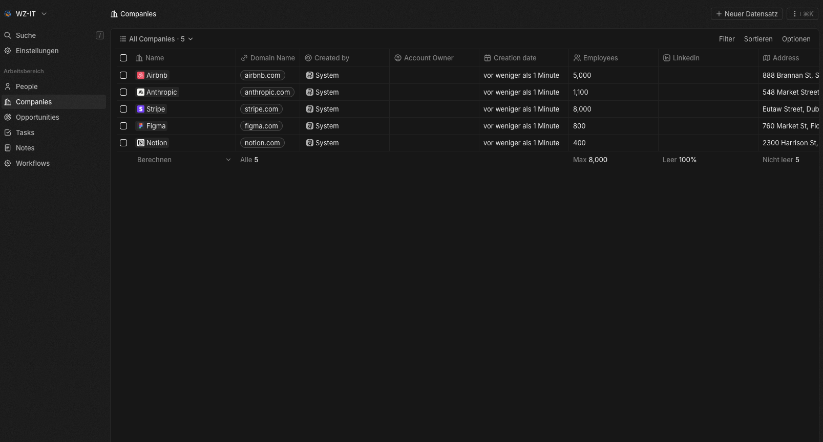Open the Alle 5 footer aggregate under Domain Name
Image resolution: width=823 pixels, height=442 pixels.
(249, 160)
